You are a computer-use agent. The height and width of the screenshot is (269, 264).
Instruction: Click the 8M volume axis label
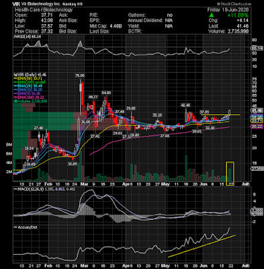9,145
